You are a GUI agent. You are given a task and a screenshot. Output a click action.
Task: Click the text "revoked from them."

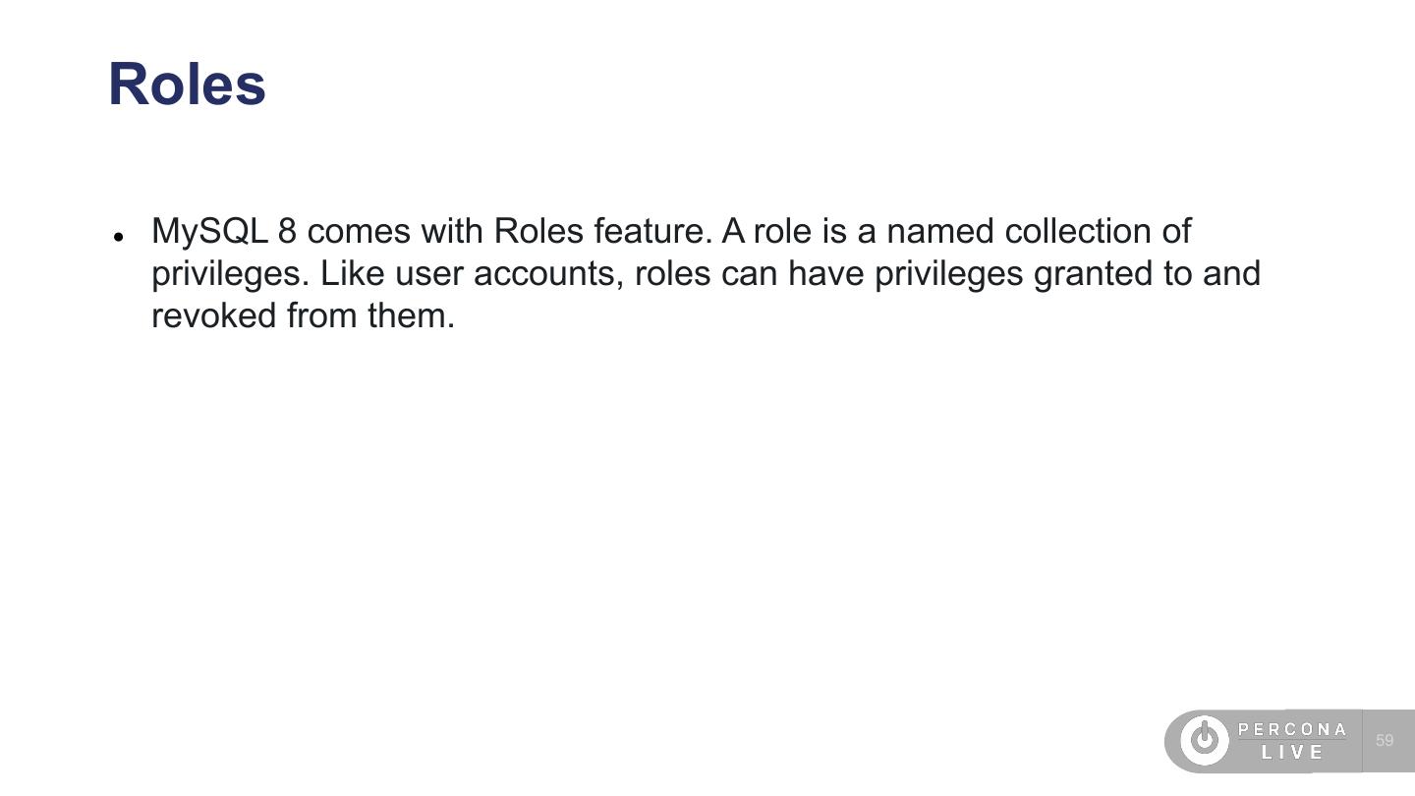303,316
